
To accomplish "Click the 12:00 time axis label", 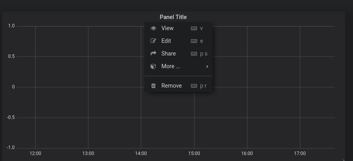I will pyautogui.click(x=35, y=153).
